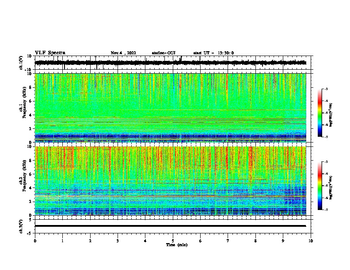Click the ch.1 spectrogram panel

(x=170, y=108)
